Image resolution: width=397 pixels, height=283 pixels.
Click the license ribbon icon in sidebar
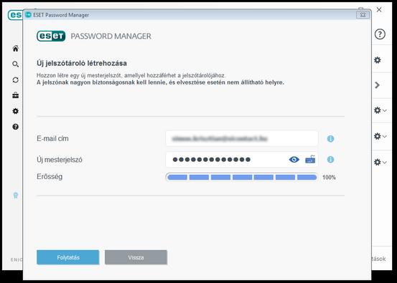(16, 196)
